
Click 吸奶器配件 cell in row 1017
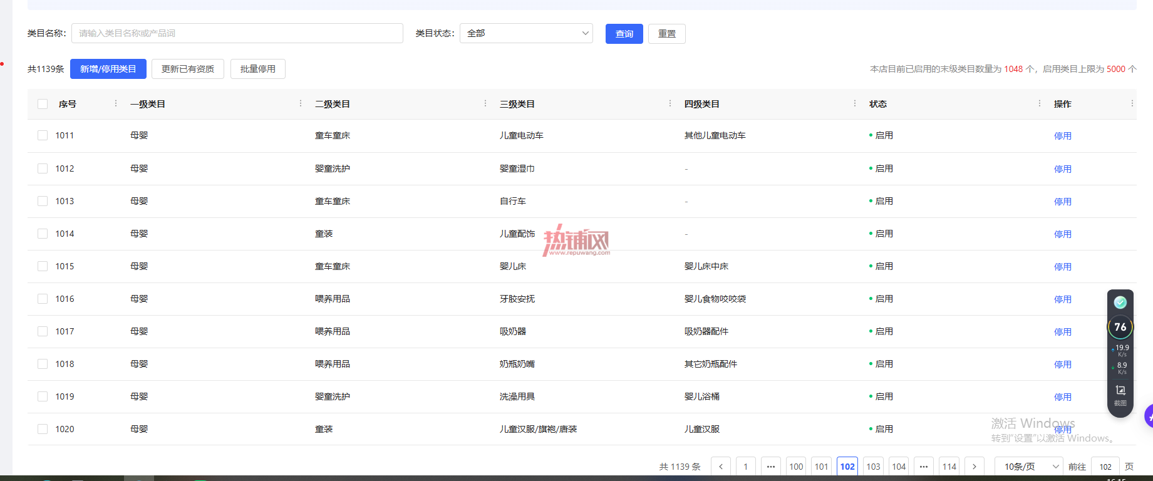point(706,331)
